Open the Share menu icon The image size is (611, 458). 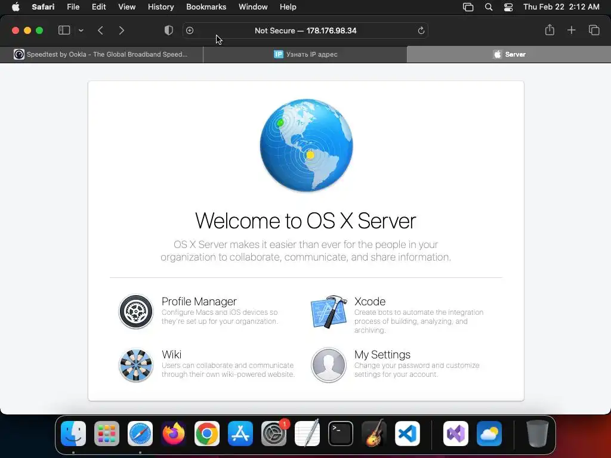[550, 30]
